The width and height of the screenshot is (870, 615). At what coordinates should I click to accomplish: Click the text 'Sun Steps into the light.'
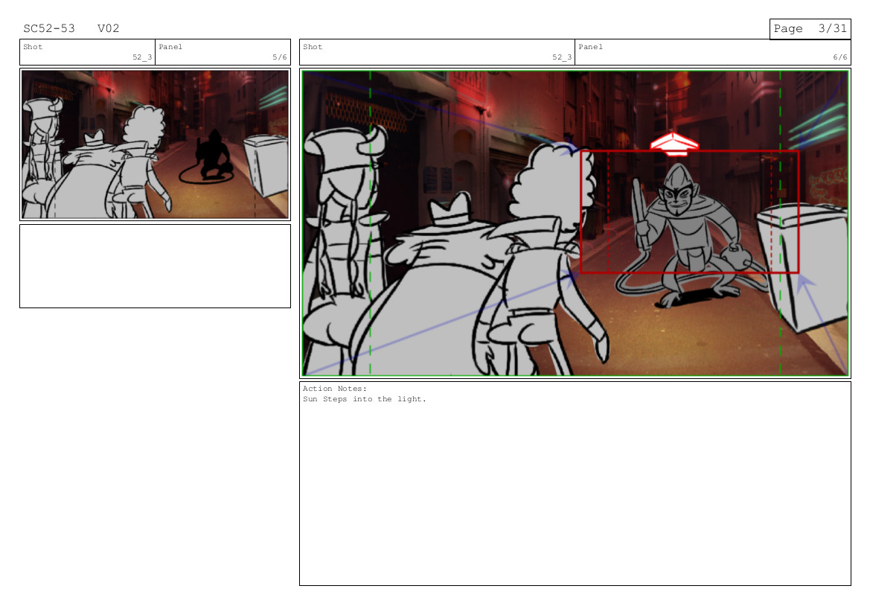coord(365,399)
